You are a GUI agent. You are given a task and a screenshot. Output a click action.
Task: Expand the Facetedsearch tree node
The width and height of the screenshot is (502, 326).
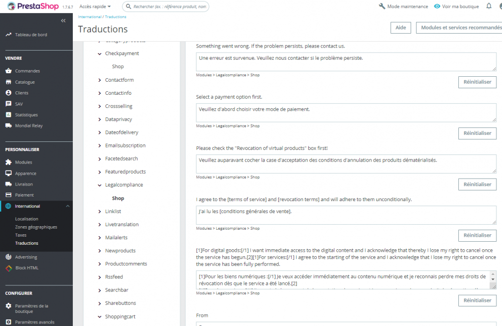click(99, 158)
